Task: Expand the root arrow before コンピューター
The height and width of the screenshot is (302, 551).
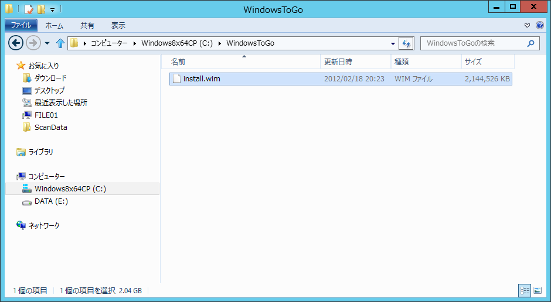Action: click(x=84, y=43)
